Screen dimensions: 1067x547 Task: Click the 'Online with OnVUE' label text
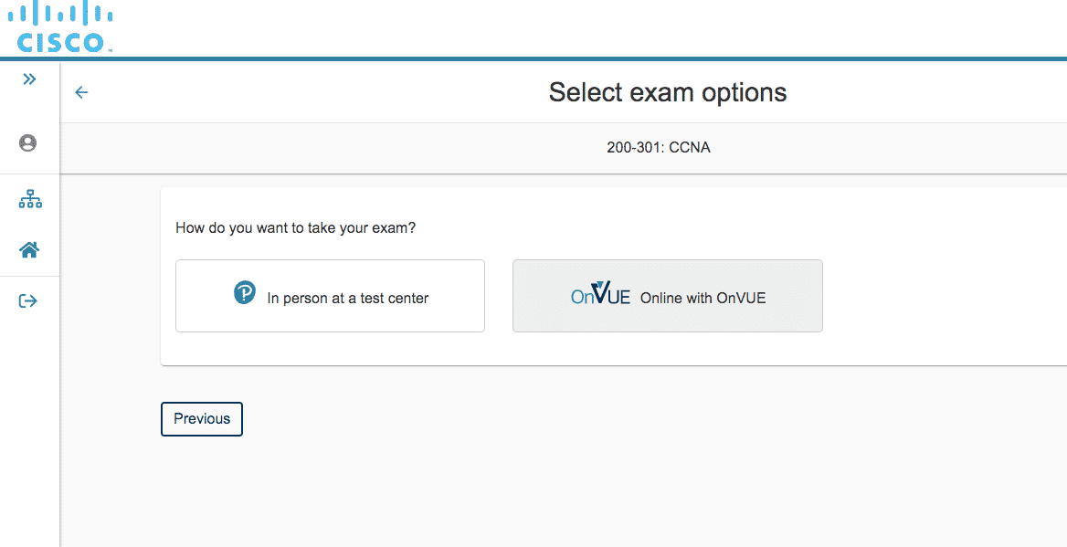703,298
